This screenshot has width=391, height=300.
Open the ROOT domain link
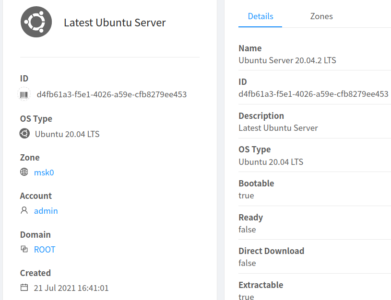point(44,249)
